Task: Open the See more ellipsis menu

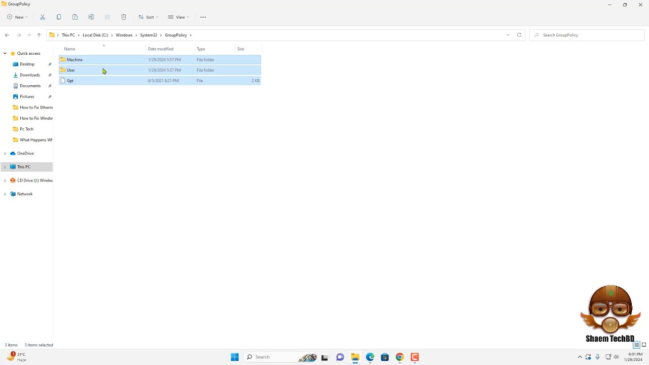Action: point(203,17)
